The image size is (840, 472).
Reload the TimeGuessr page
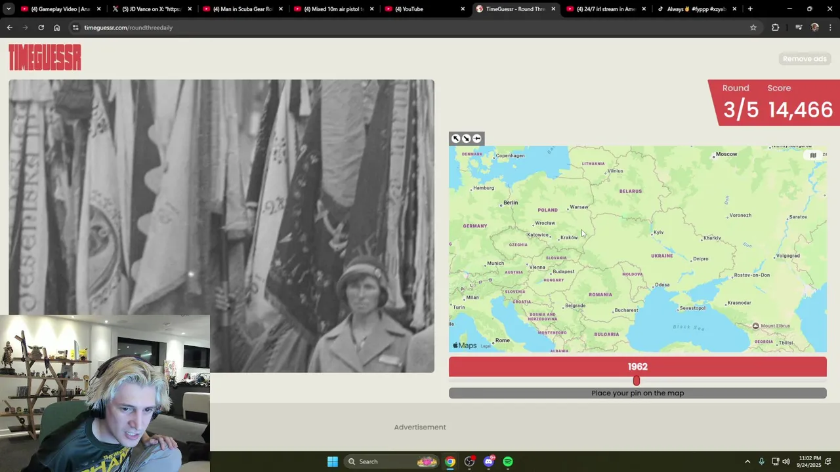coord(41,28)
